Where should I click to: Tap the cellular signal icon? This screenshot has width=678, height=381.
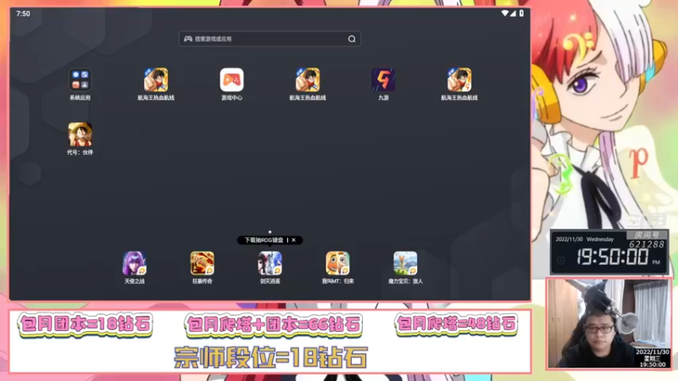click(x=513, y=14)
